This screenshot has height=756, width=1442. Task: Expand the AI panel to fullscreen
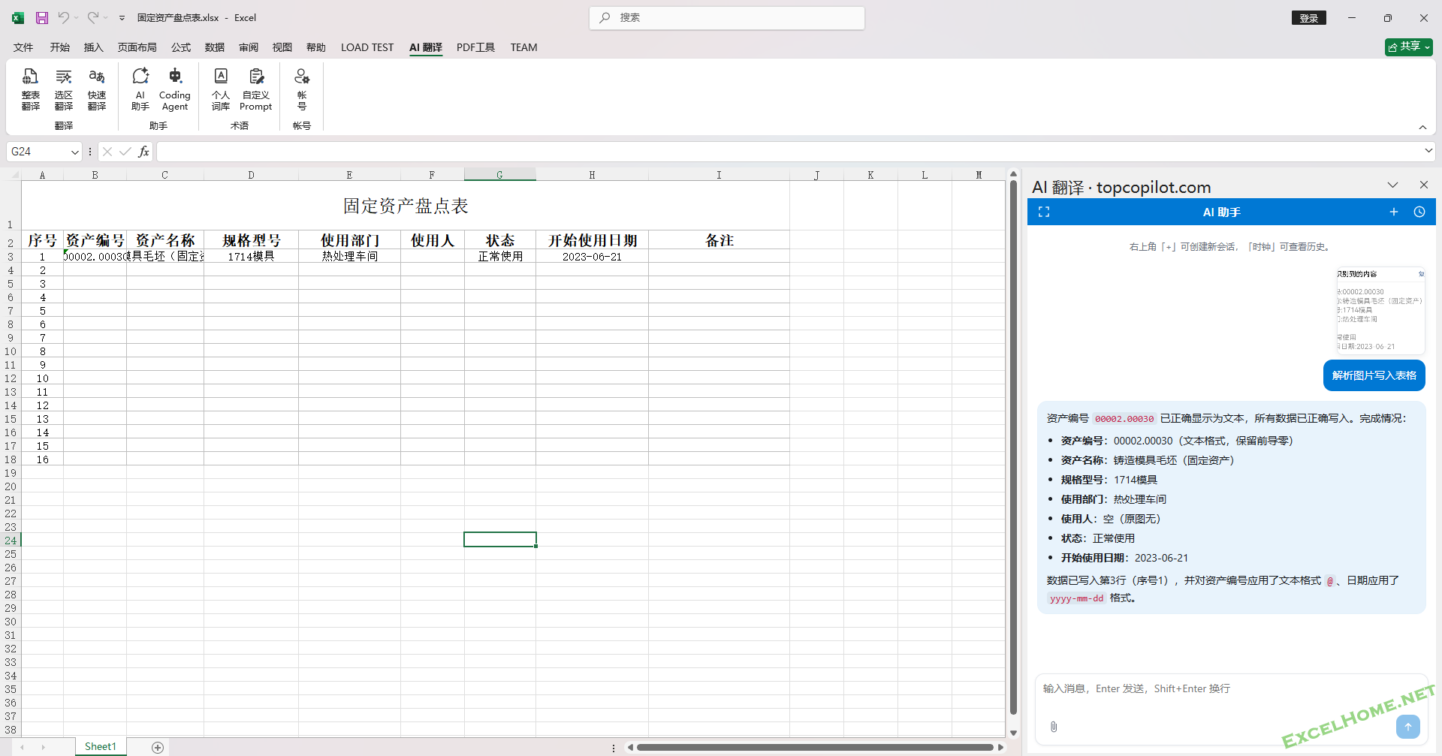click(x=1044, y=212)
